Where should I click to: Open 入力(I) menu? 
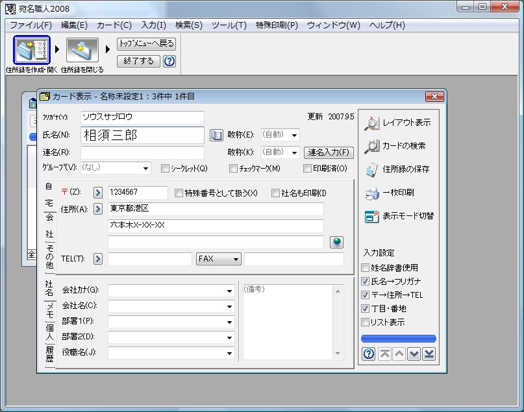click(x=153, y=25)
